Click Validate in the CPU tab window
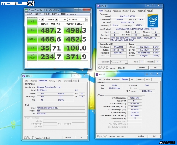177x145 pixels. click(142, 68)
